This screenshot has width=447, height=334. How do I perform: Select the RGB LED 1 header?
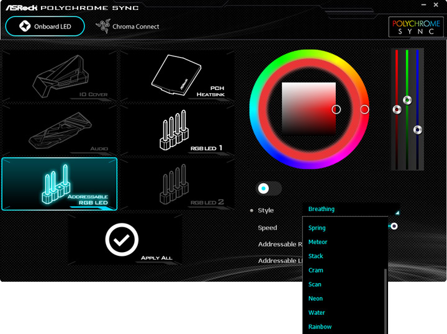click(x=177, y=130)
